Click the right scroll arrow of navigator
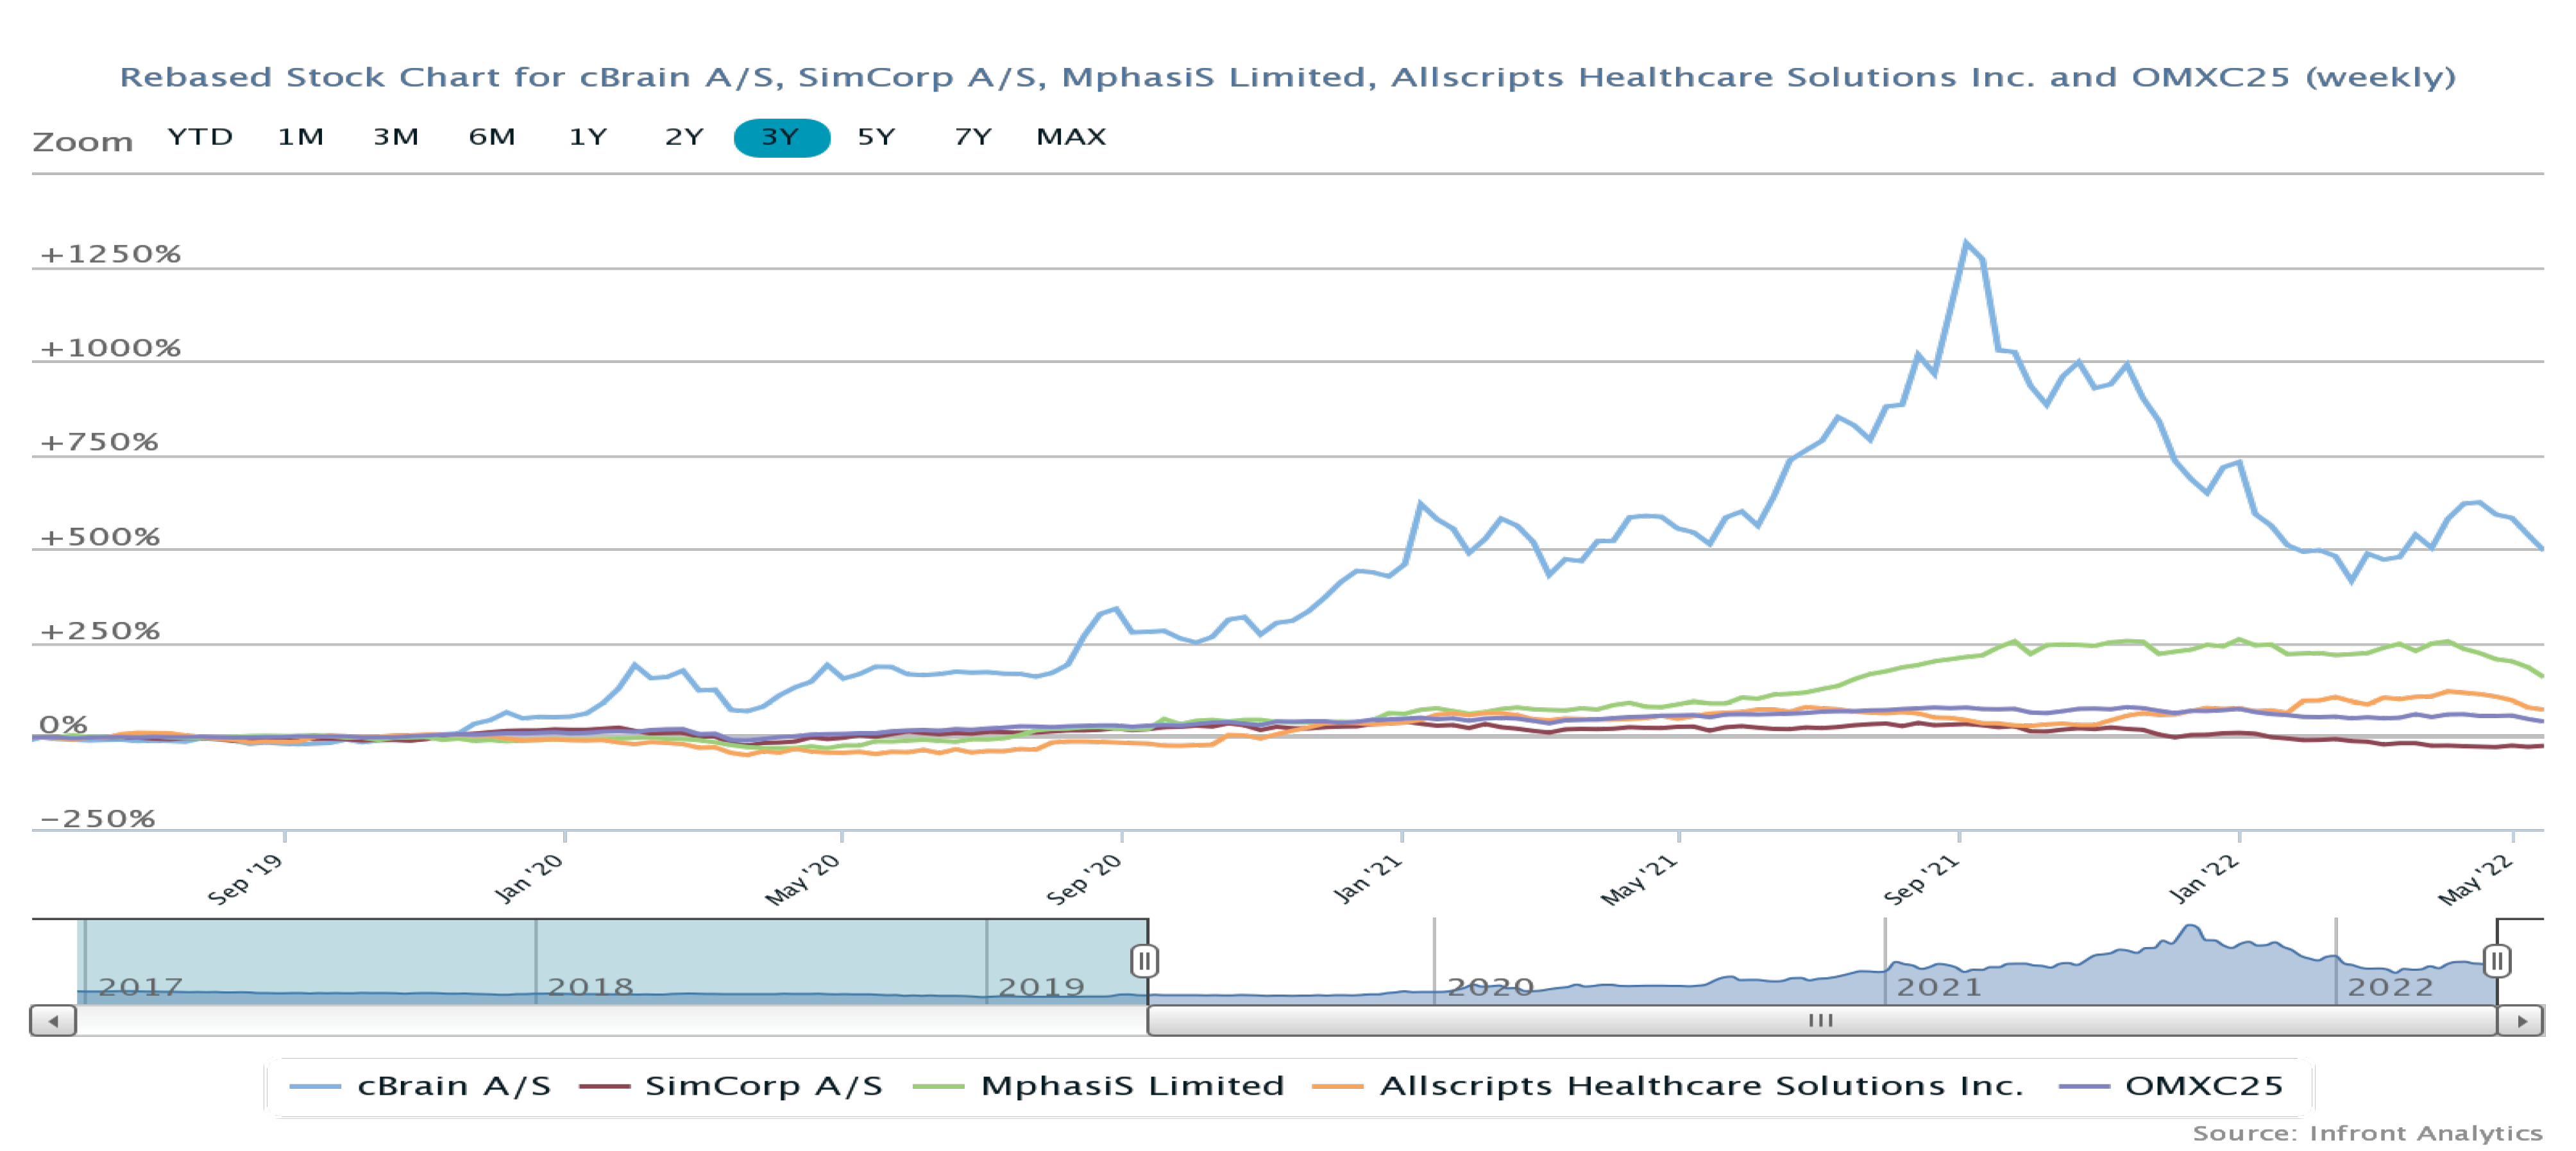The height and width of the screenshot is (1151, 2576). pyautogui.click(x=2522, y=1021)
